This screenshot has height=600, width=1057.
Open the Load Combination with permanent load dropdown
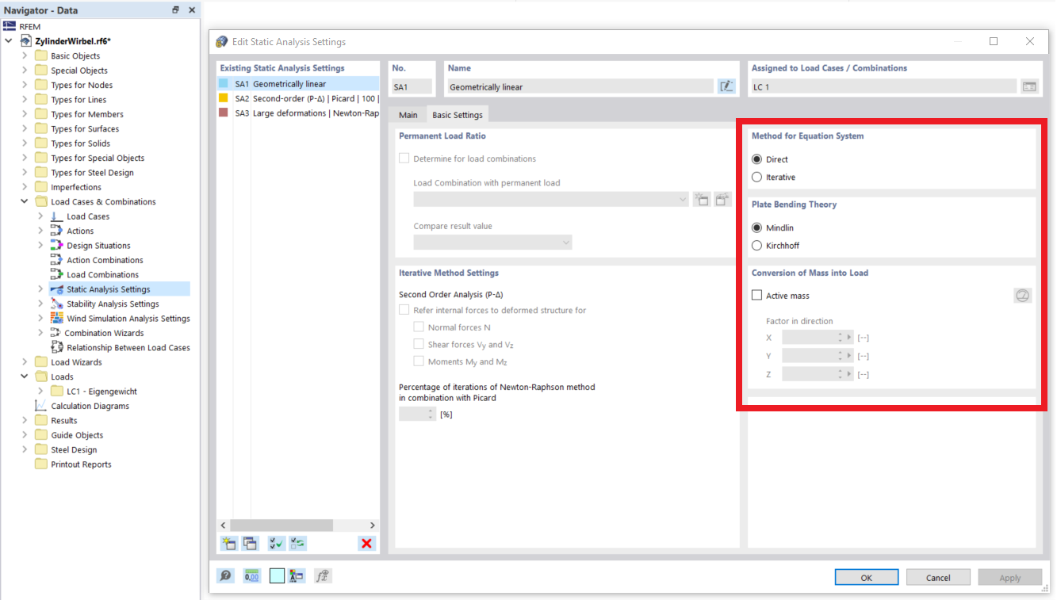tap(682, 199)
